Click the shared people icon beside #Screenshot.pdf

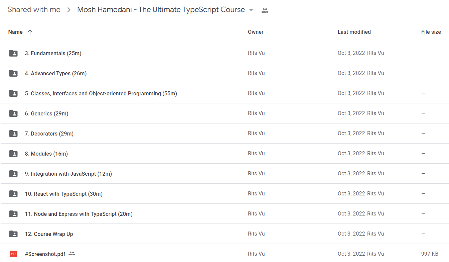pyautogui.click(x=71, y=254)
